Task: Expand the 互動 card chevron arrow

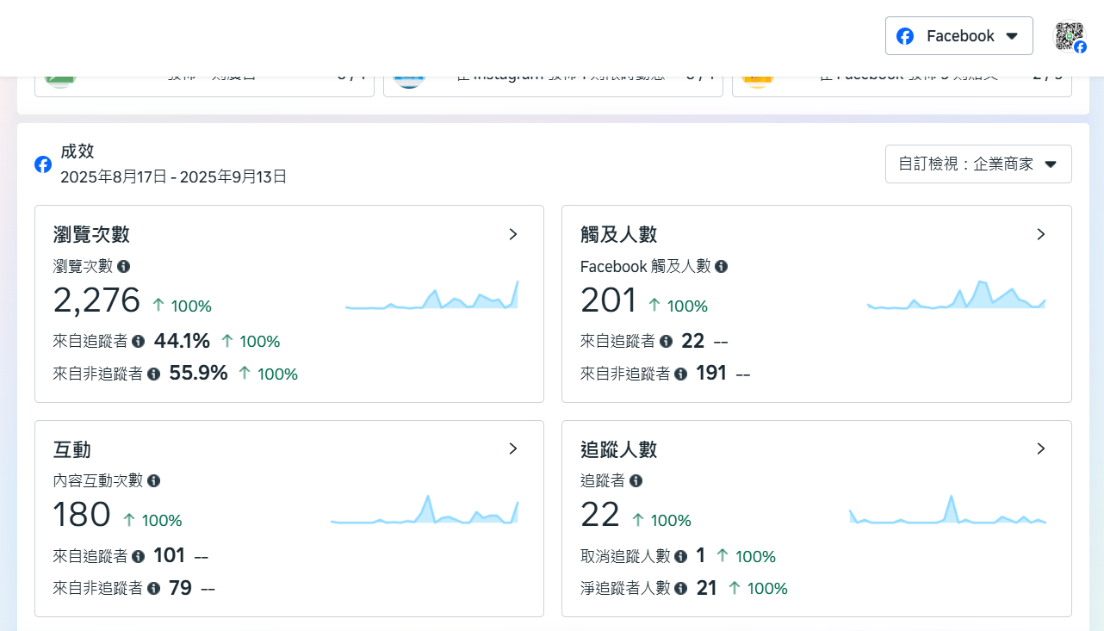Action: (x=513, y=449)
